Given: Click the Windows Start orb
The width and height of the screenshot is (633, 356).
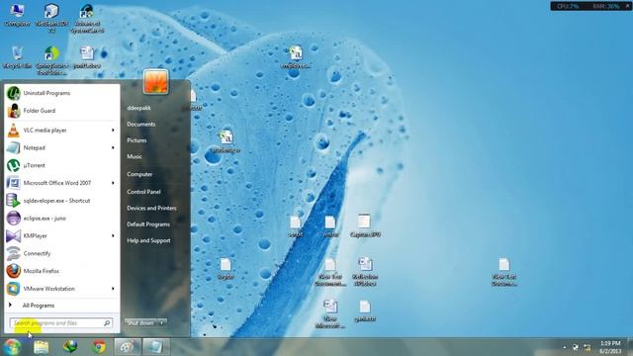Looking at the screenshot, I should pos(12,347).
